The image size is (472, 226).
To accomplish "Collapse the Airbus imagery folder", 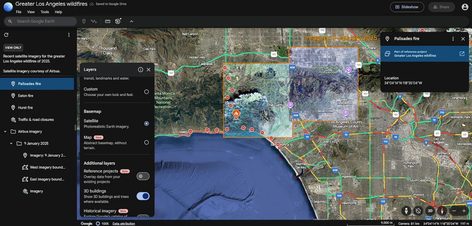I will pyautogui.click(x=5, y=131).
